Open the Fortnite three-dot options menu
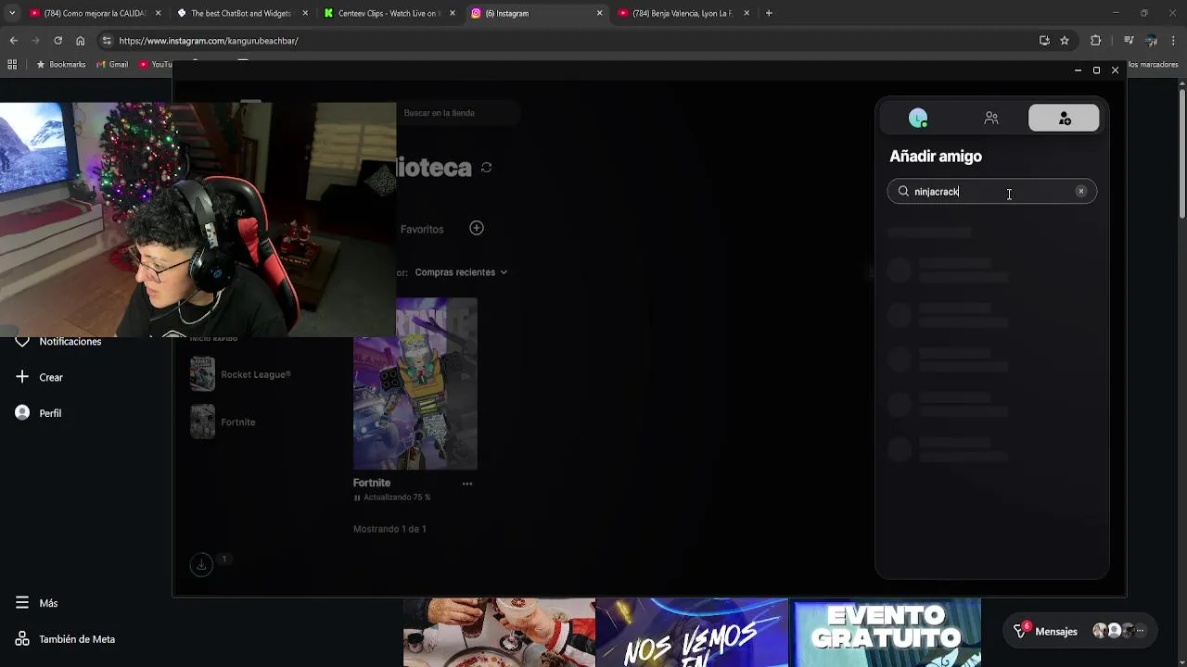 coord(467,483)
